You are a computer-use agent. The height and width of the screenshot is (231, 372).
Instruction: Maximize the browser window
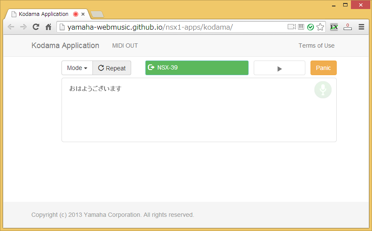[x=345, y=5]
